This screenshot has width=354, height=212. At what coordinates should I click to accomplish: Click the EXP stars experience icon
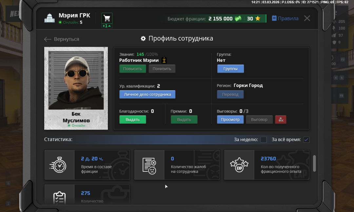click(239, 165)
